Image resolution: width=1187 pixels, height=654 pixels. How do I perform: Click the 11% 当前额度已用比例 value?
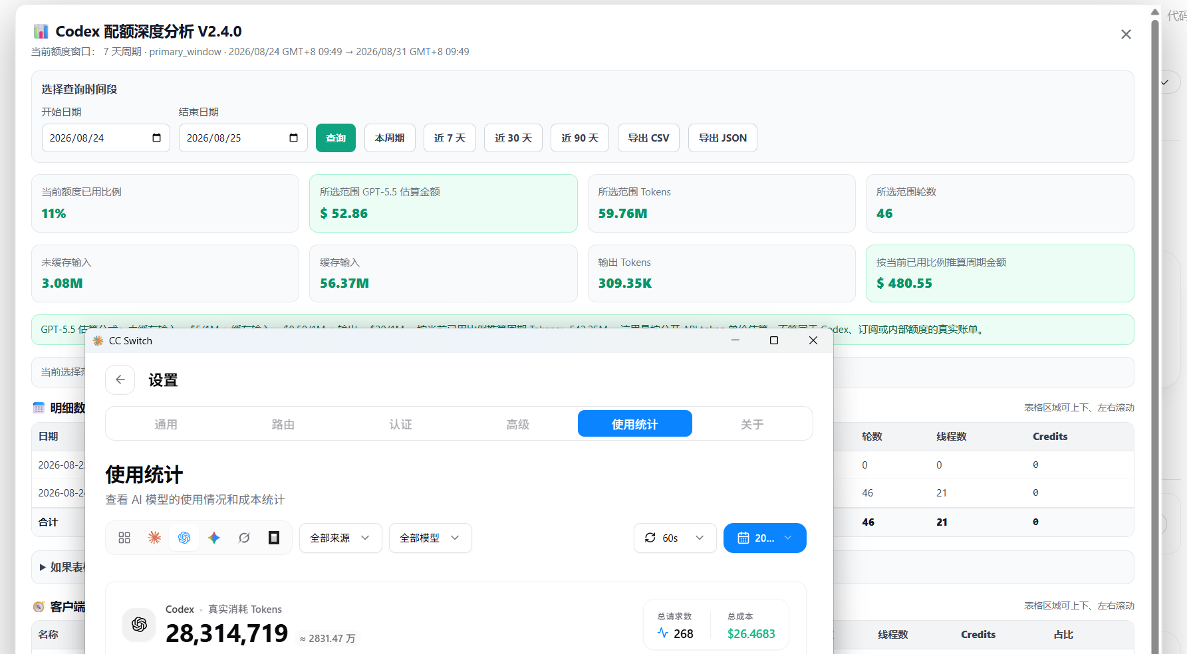click(54, 213)
